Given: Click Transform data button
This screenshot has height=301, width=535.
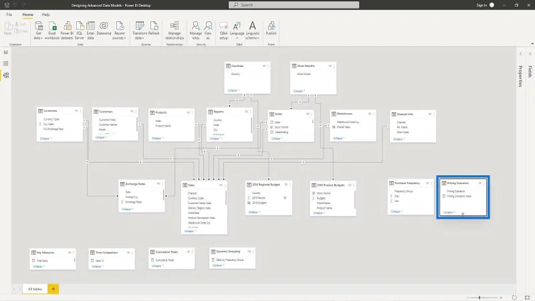Looking at the screenshot, I should 140,30.
